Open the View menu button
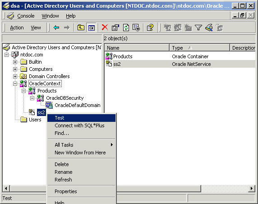 click(36, 28)
